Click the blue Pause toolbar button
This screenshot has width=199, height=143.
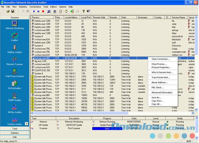38,12
